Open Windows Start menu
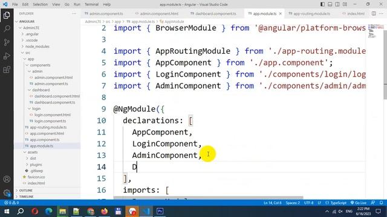387x217 pixels. click(x=7, y=212)
